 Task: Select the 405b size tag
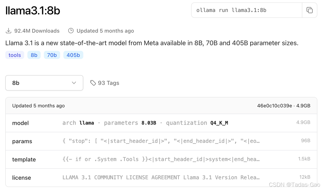point(73,55)
